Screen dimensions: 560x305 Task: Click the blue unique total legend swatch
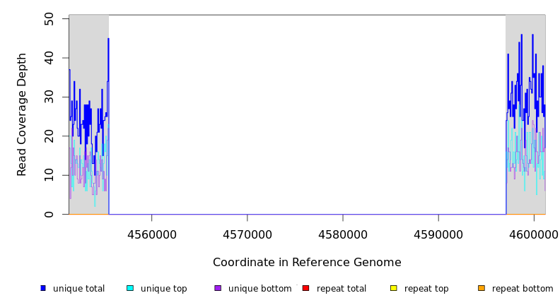click(43, 288)
